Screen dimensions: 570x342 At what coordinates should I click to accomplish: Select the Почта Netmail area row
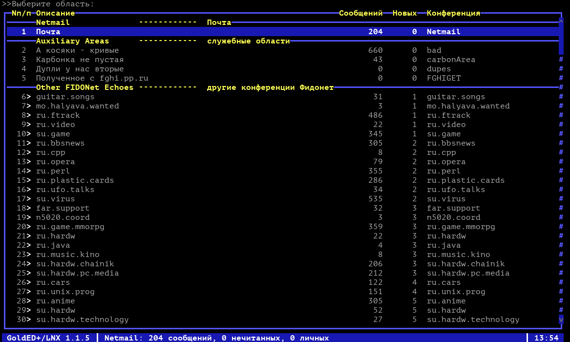click(283, 32)
